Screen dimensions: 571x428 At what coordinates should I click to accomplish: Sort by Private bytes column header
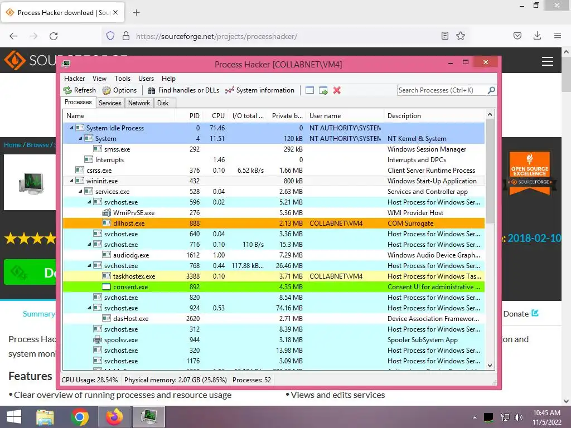[x=287, y=116]
